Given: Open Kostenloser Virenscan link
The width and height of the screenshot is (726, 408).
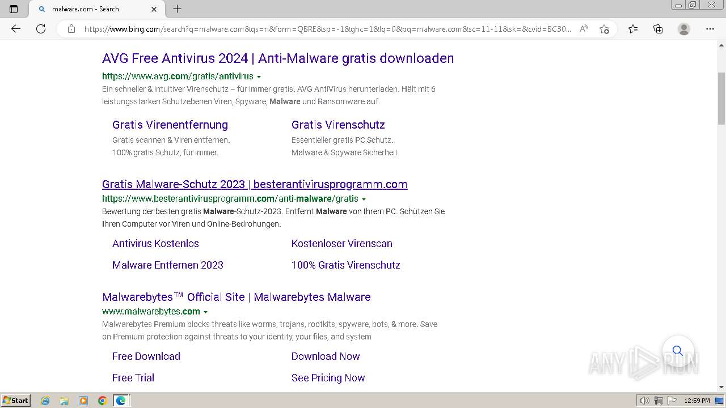Looking at the screenshot, I should pos(342,244).
